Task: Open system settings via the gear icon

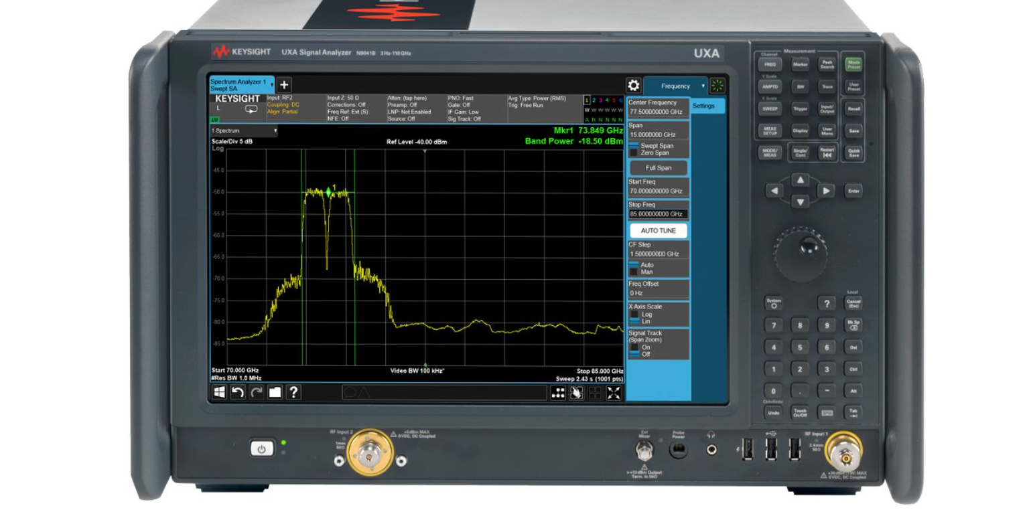Action: pyautogui.click(x=634, y=85)
